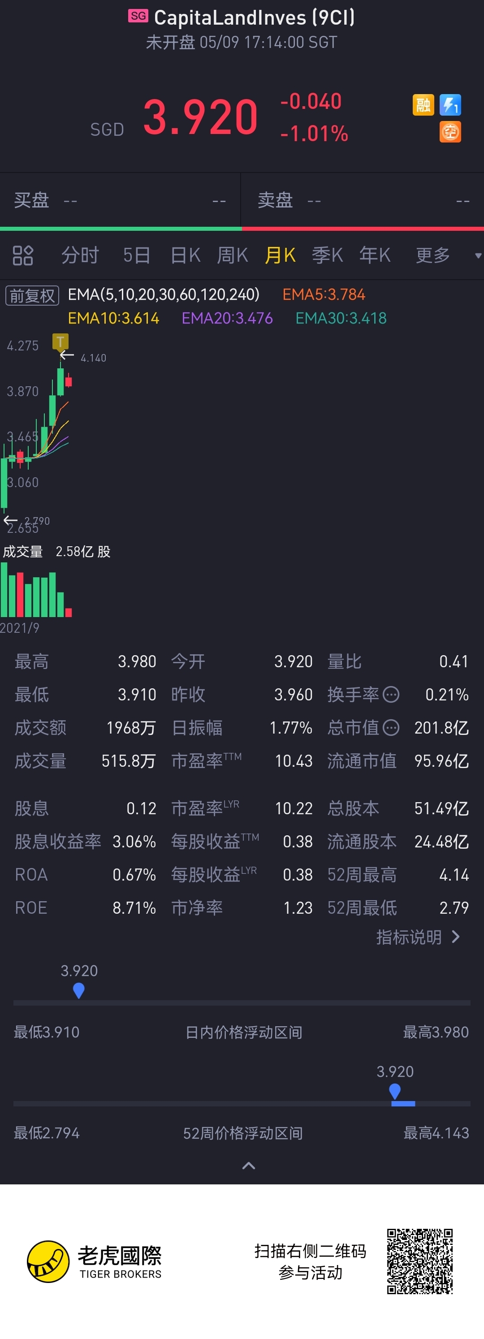Switch to 周K weekly chart tab
Screen dimensions: 484x1339
point(233,255)
